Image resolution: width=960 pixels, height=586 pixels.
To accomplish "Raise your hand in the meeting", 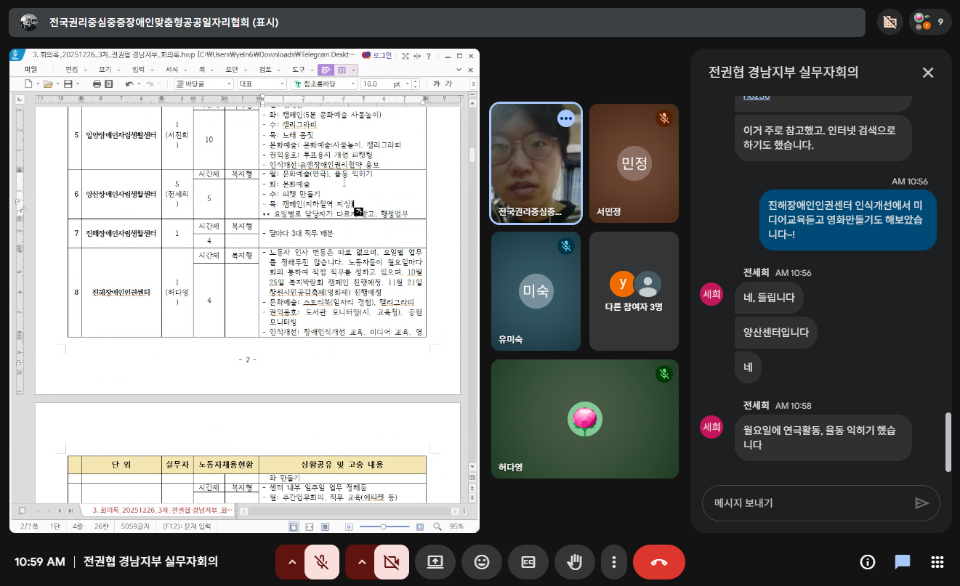I will tap(574, 562).
